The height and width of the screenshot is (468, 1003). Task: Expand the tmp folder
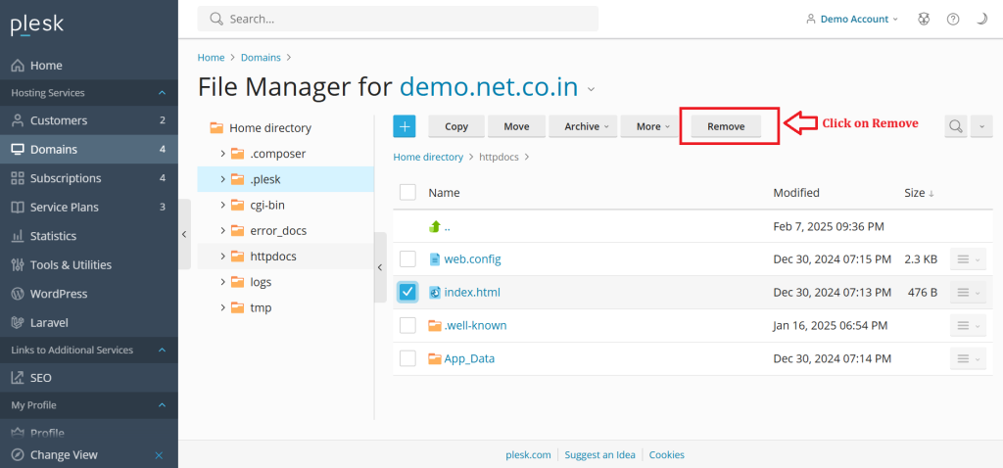coord(222,307)
